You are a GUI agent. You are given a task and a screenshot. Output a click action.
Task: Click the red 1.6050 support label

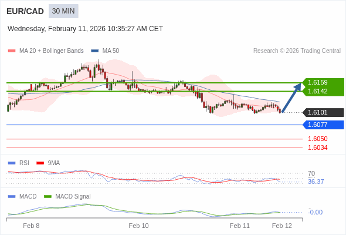317,139
